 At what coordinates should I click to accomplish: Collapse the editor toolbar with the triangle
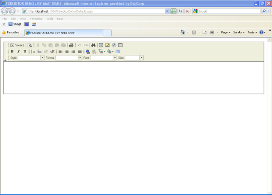pyautogui.click(x=6, y=60)
